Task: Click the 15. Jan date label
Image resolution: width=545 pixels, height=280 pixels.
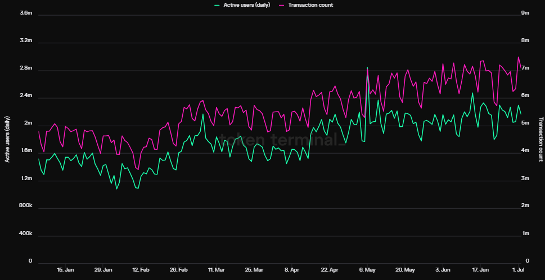Action: pos(65,269)
